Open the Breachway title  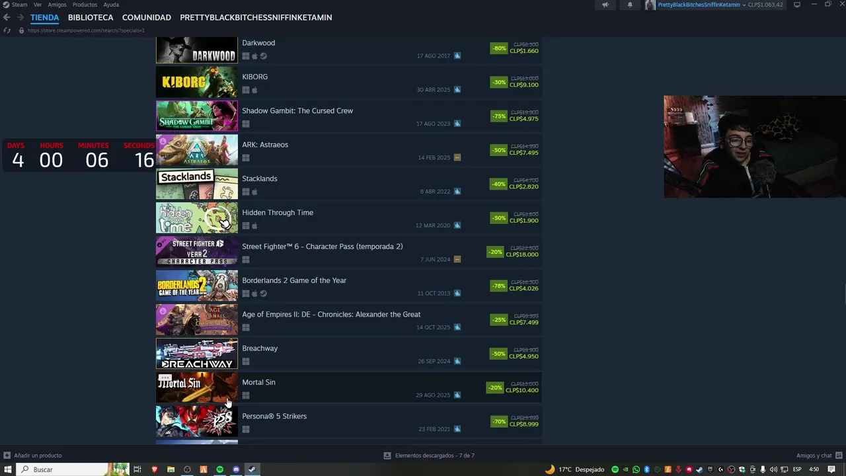pos(260,348)
